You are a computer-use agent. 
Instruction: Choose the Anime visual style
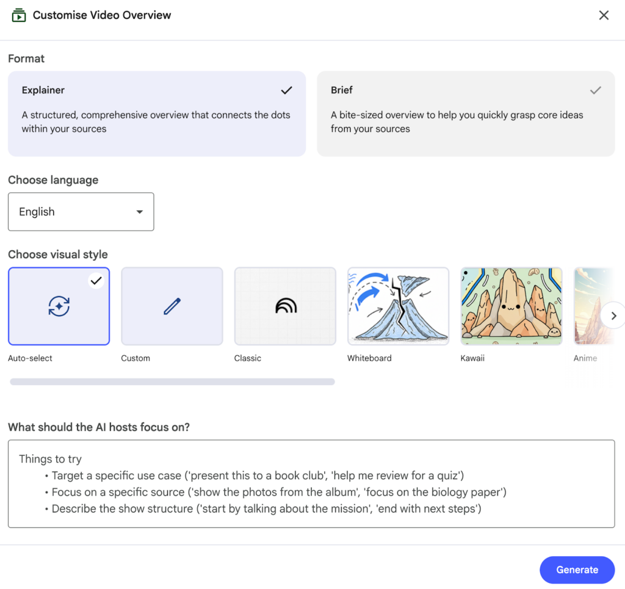[587, 306]
